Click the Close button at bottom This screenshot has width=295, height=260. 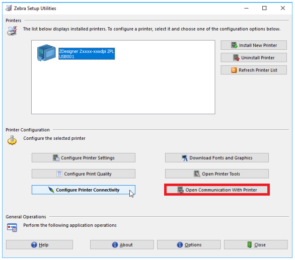click(256, 244)
